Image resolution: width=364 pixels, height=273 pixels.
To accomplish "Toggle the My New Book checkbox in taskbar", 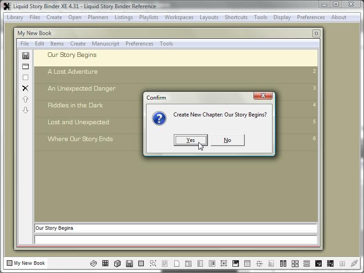I will 10,263.
